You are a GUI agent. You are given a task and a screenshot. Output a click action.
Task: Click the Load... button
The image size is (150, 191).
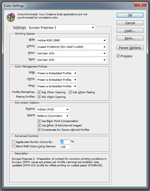130,31
